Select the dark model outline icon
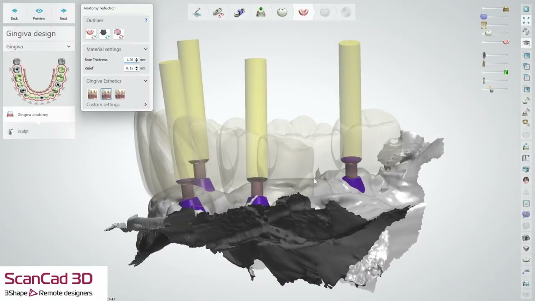 [x=104, y=34]
